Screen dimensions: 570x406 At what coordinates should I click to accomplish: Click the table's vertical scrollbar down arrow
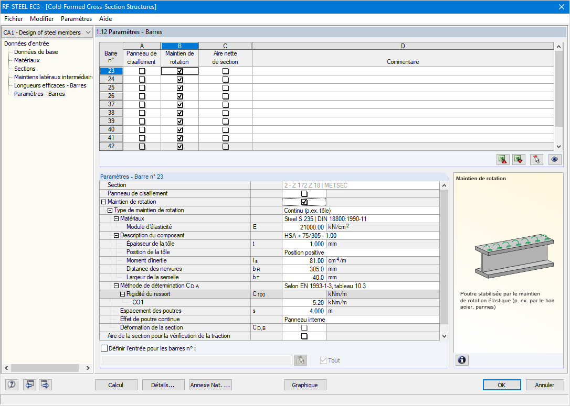(x=559, y=147)
